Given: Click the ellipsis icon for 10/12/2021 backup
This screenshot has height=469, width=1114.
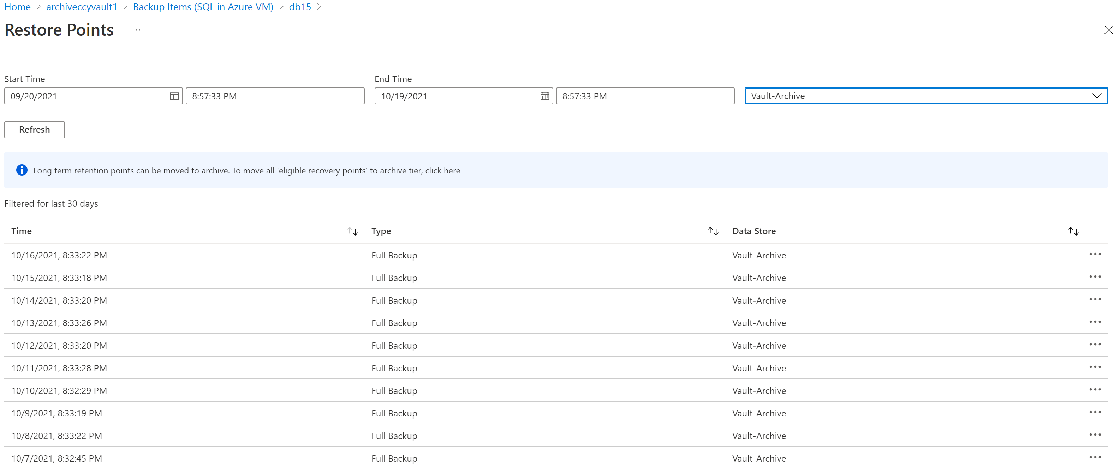Looking at the screenshot, I should coord(1097,345).
